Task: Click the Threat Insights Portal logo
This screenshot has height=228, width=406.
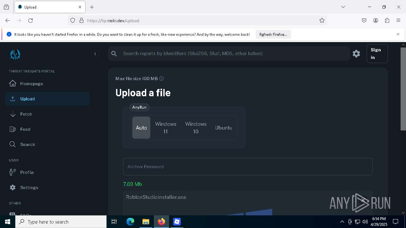Action: coord(15,54)
